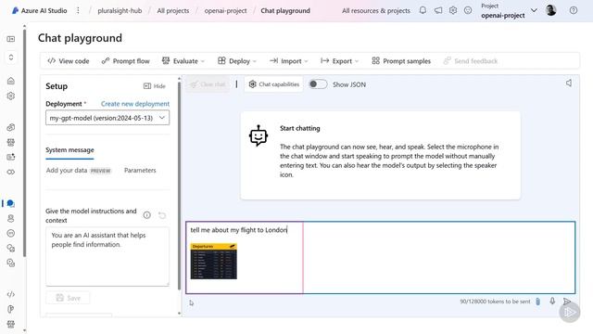Hide the Setup panel
This screenshot has height=334, width=593.
[155, 86]
